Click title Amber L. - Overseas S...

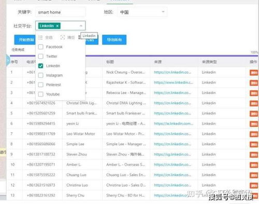[125, 165]
